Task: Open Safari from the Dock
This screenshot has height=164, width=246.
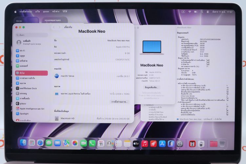Action: click(x=40, y=143)
